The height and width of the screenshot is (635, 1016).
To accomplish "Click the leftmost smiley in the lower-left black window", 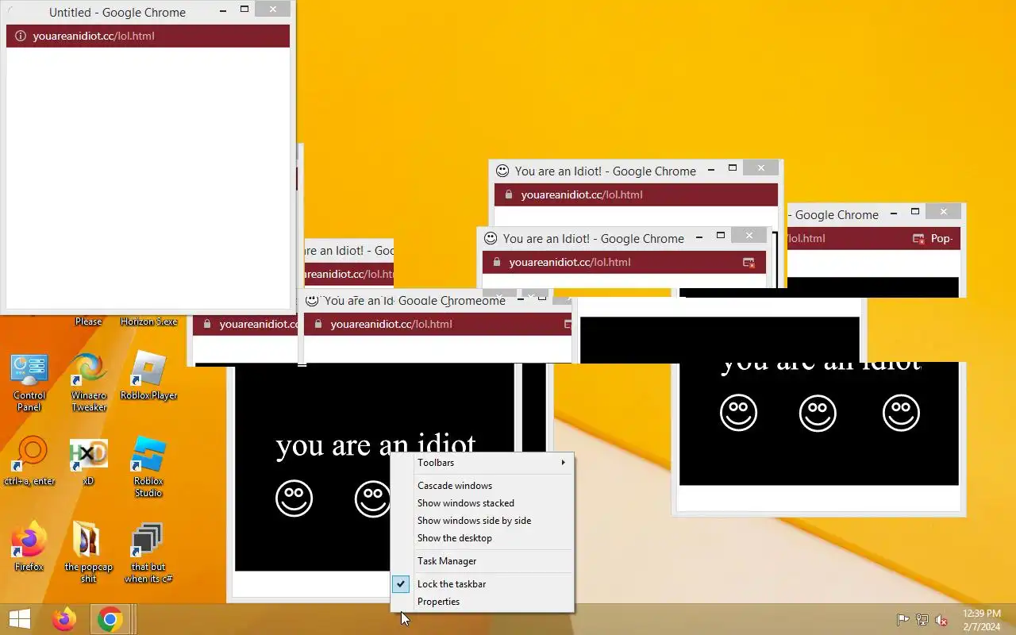I will [x=294, y=498].
